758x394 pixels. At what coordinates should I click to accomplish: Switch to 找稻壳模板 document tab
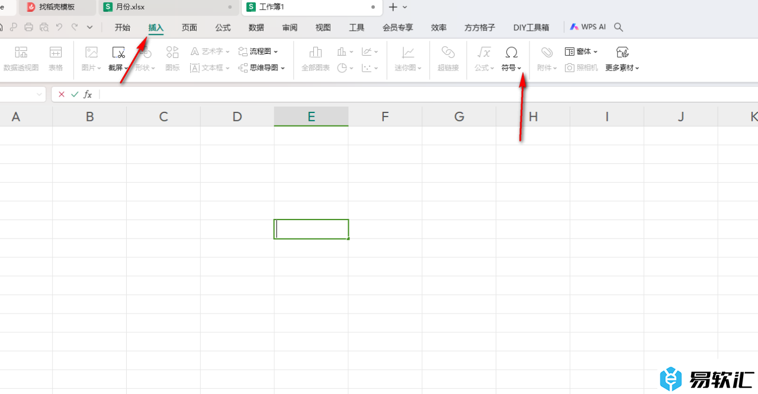point(57,7)
